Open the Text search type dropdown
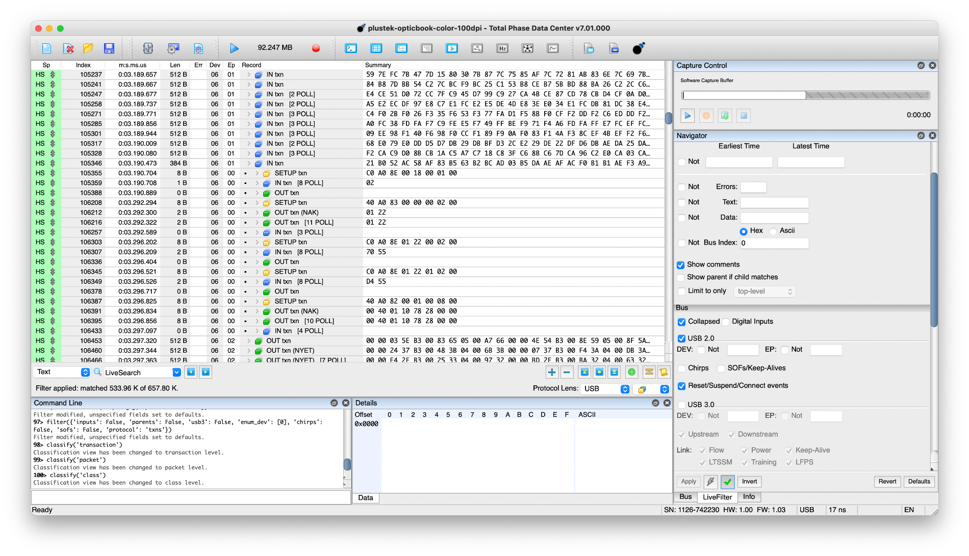 pyautogui.click(x=62, y=372)
